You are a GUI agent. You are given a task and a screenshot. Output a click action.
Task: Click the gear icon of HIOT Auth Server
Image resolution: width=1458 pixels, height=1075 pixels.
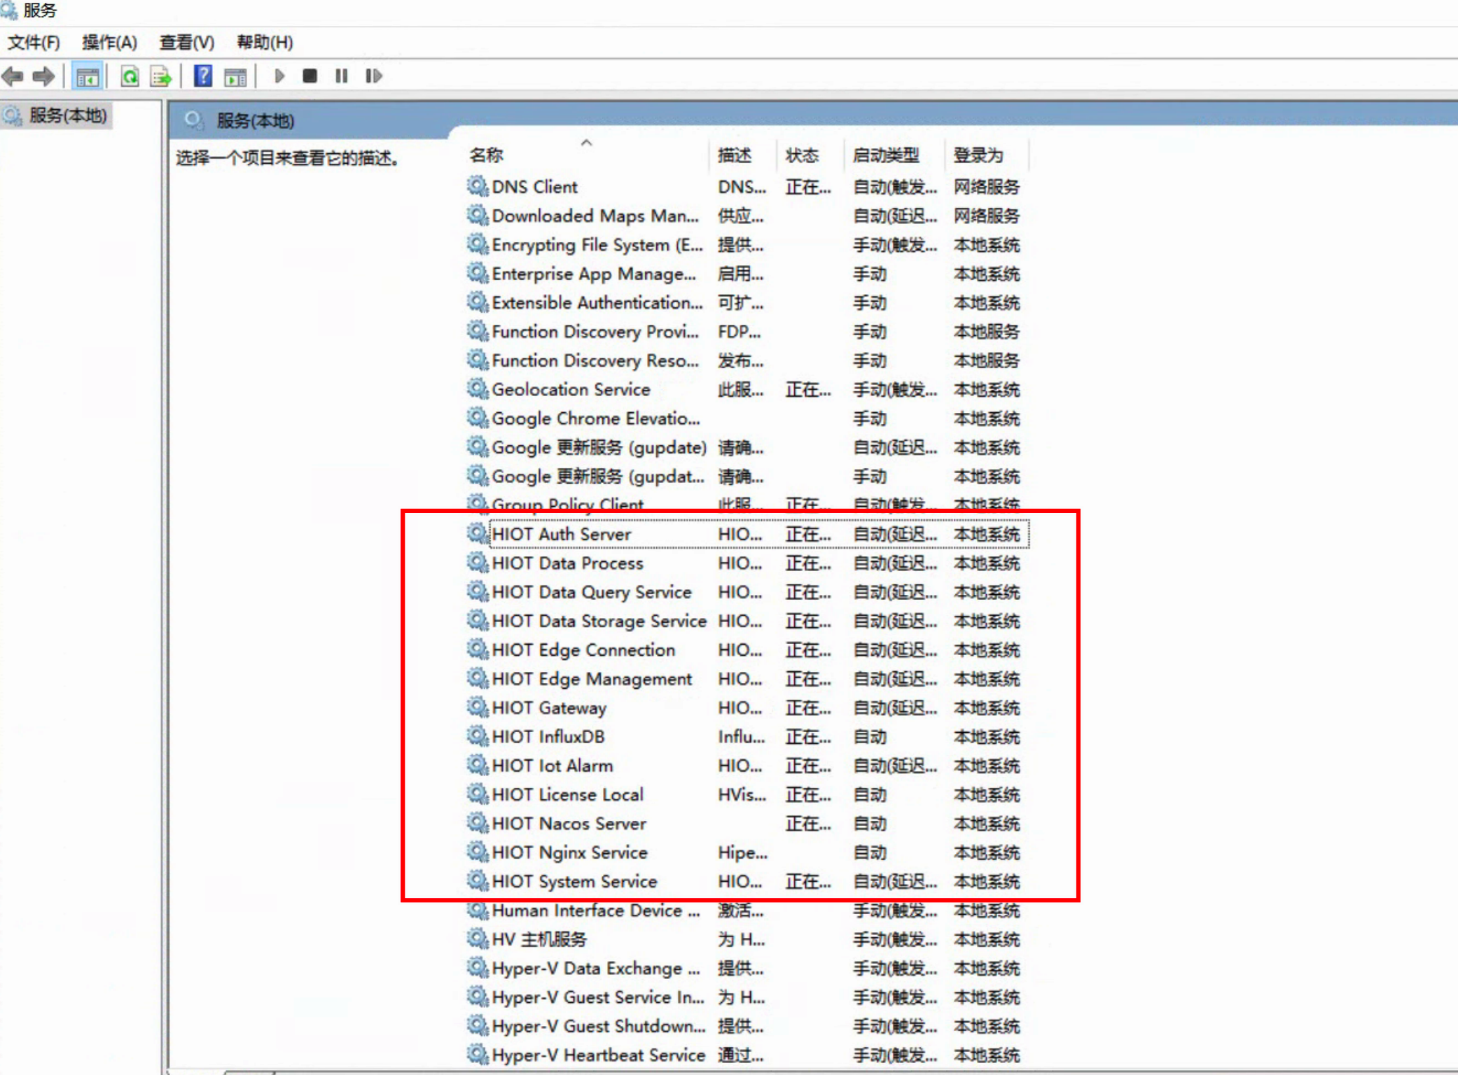478,533
